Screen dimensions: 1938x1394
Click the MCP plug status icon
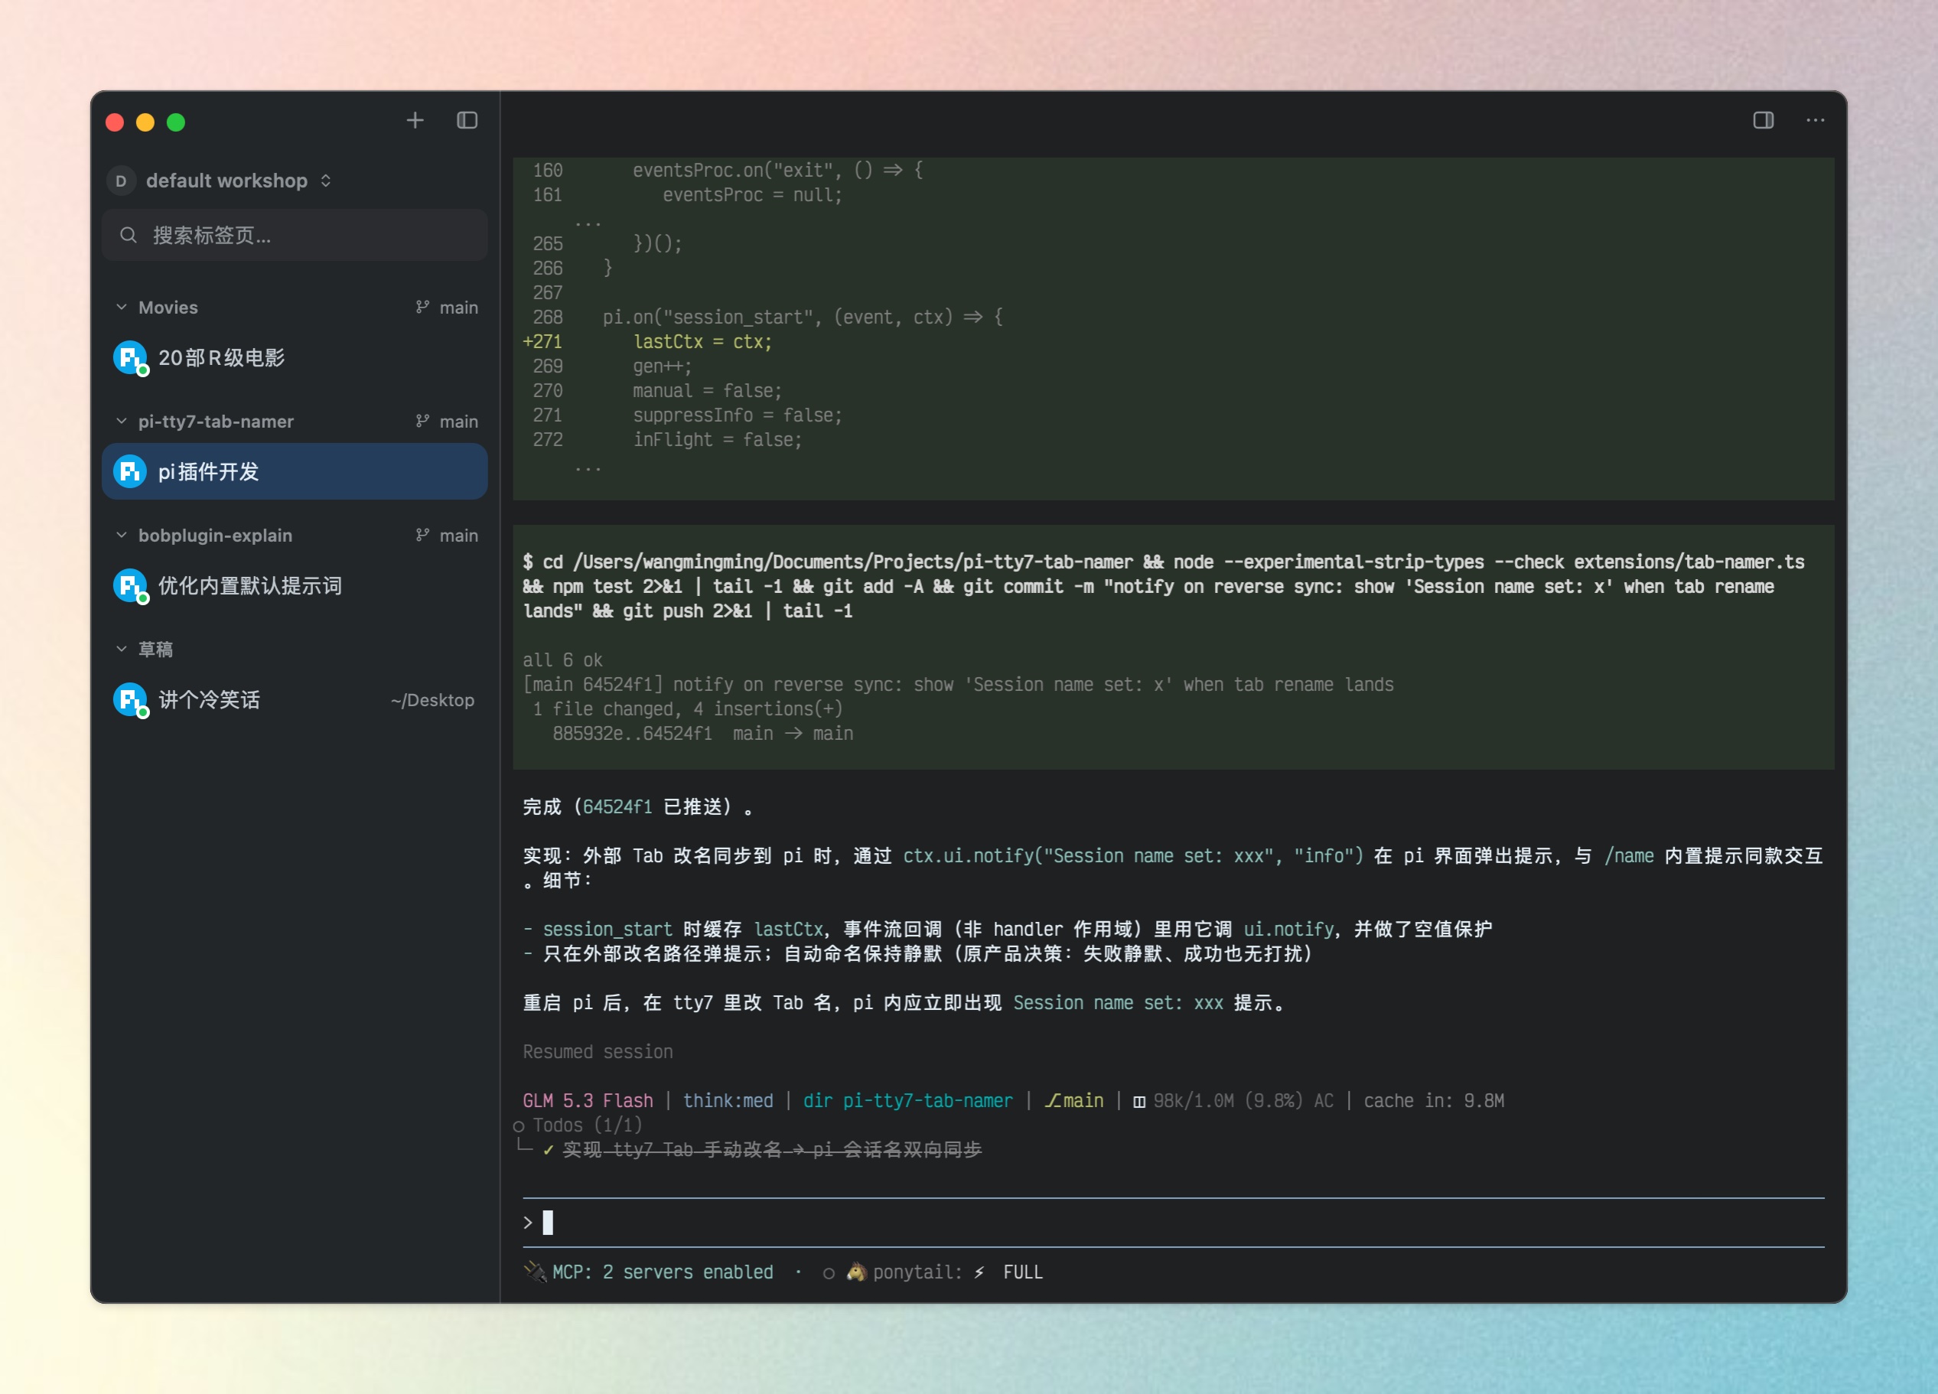point(535,1272)
